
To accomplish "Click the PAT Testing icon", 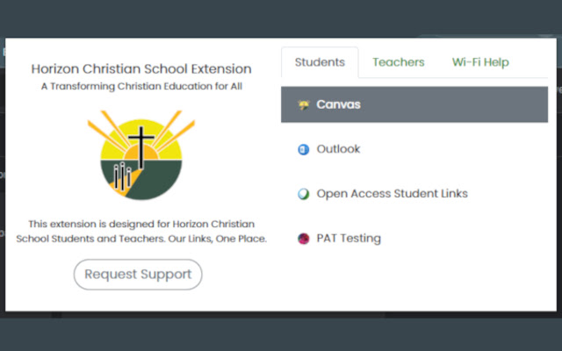I will pos(304,239).
